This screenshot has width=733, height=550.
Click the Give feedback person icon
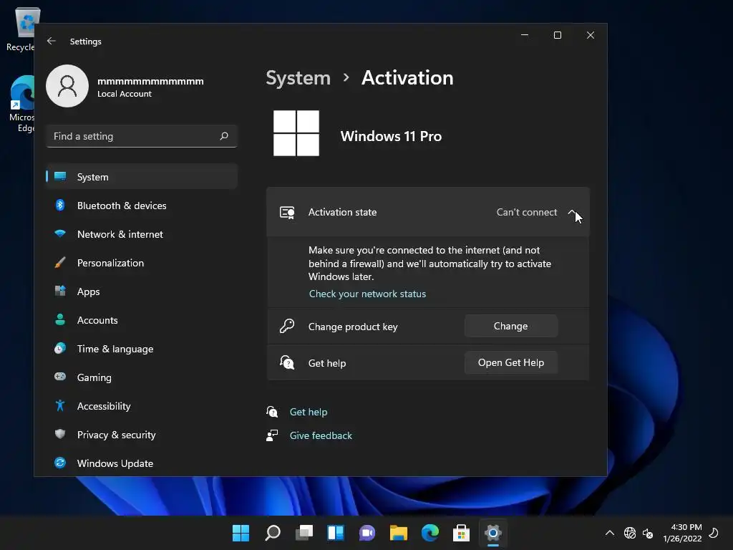coord(272,435)
